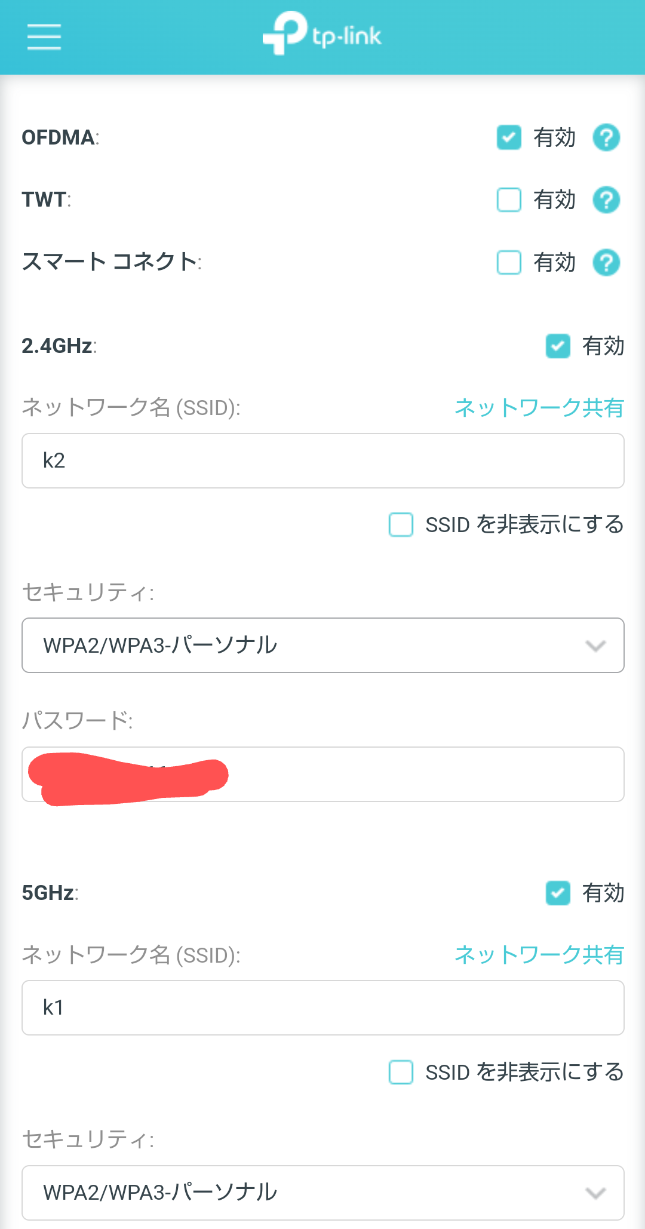Open TWT help question icon

(x=606, y=200)
